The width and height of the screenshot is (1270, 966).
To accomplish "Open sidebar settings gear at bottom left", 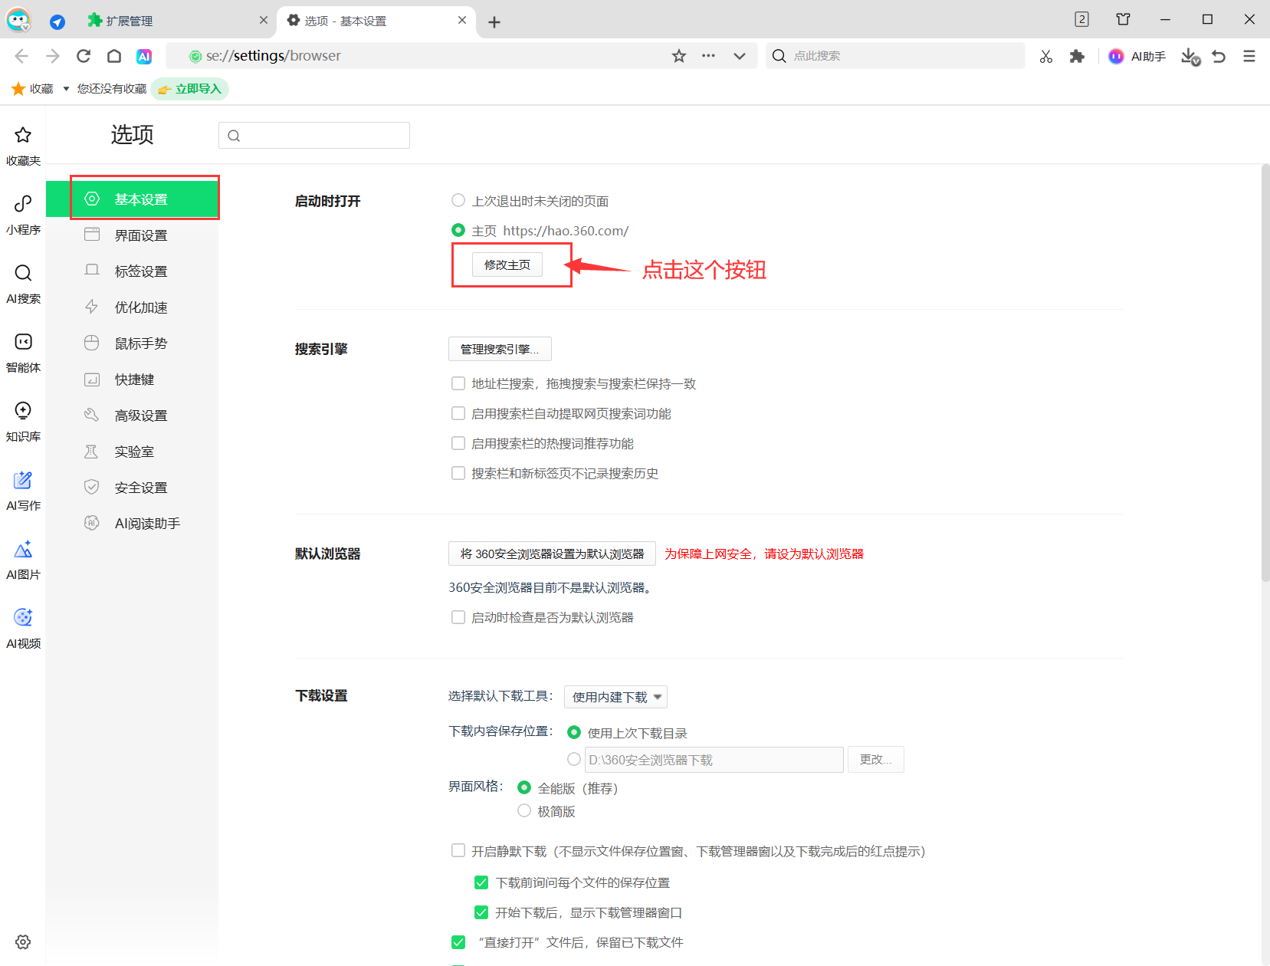I will pos(23,941).
